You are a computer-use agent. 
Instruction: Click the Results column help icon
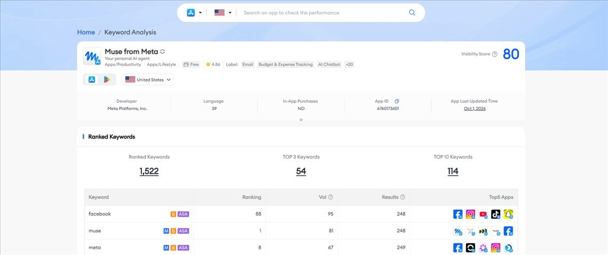coord(403,197)
